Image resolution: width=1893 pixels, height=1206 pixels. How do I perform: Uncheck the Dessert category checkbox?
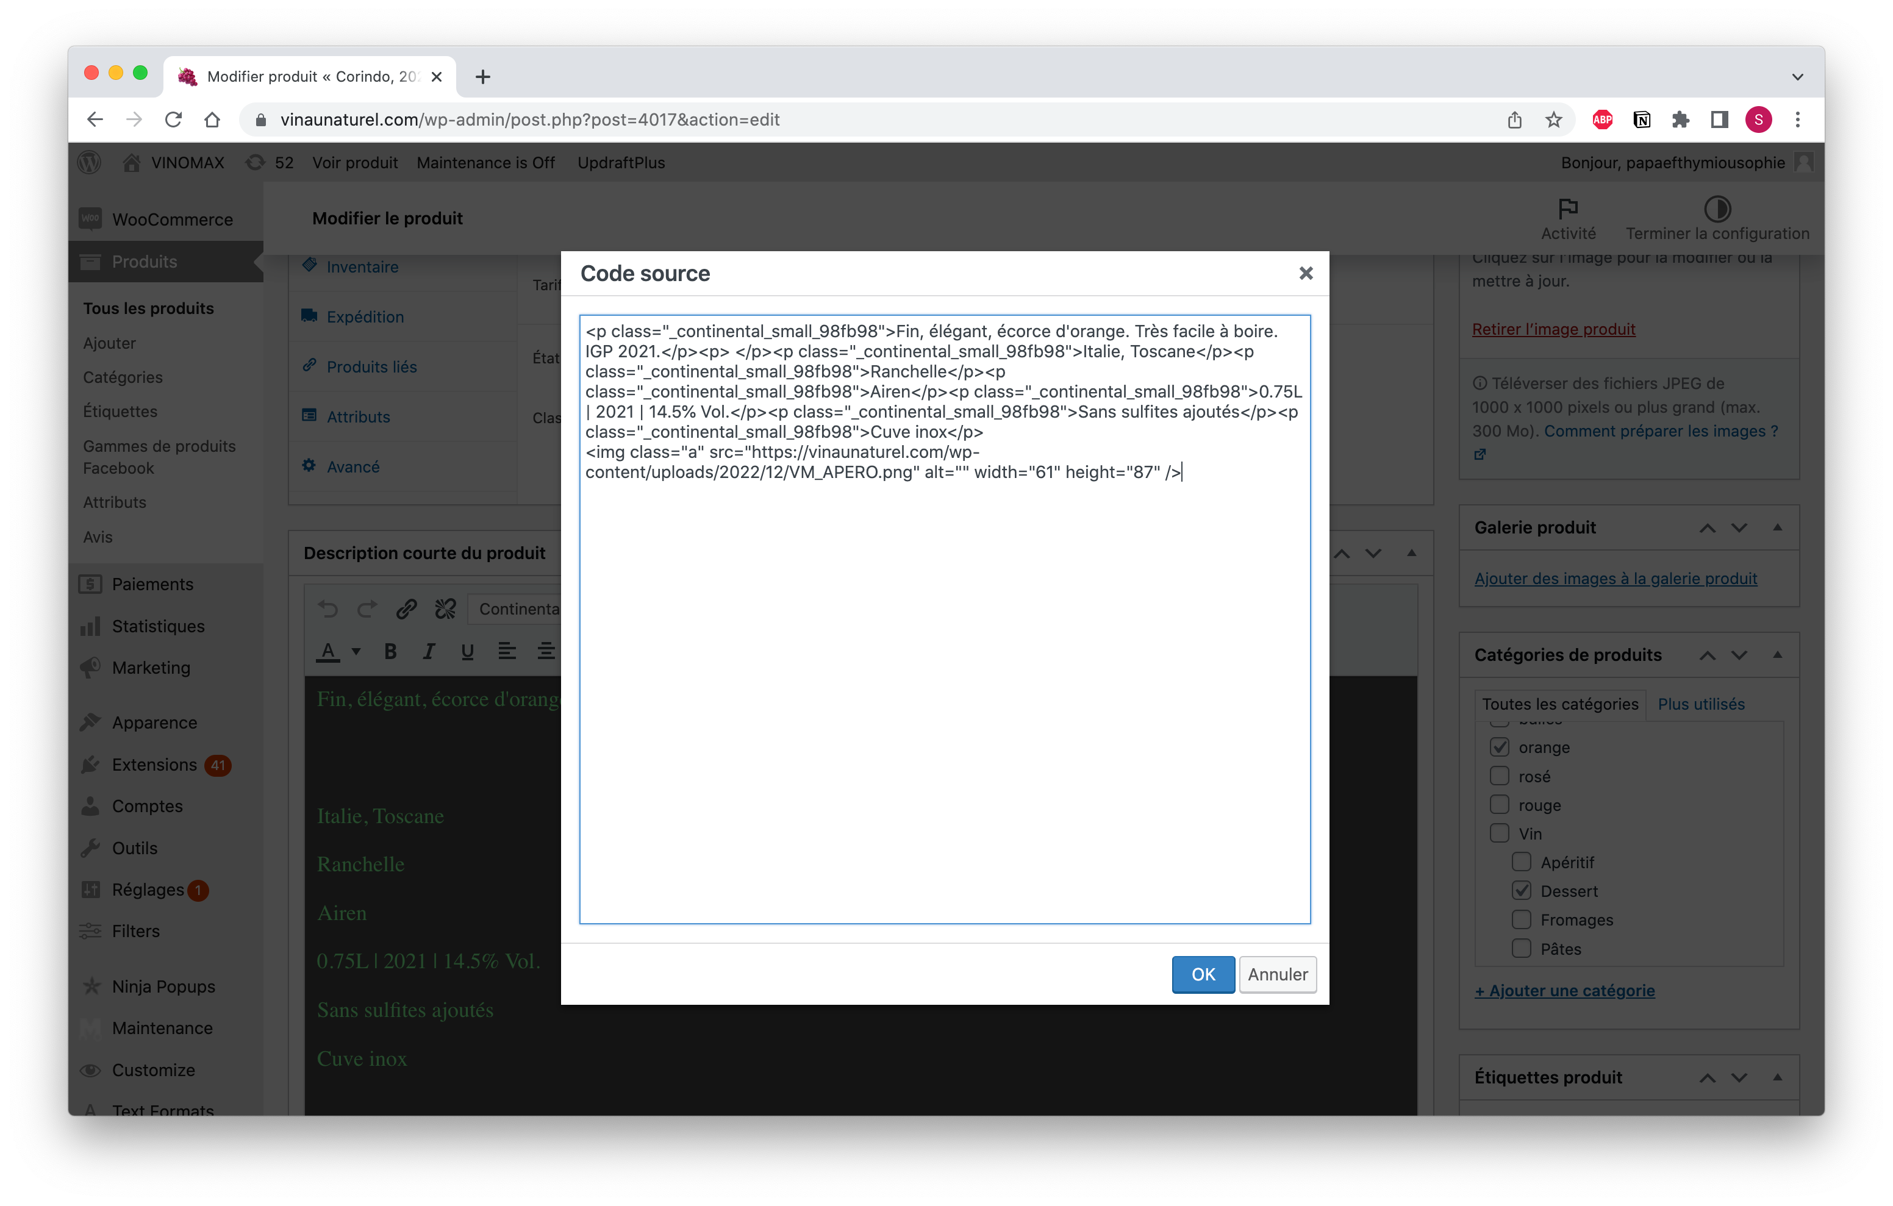pyautogui.click(x=1521, y=891)
